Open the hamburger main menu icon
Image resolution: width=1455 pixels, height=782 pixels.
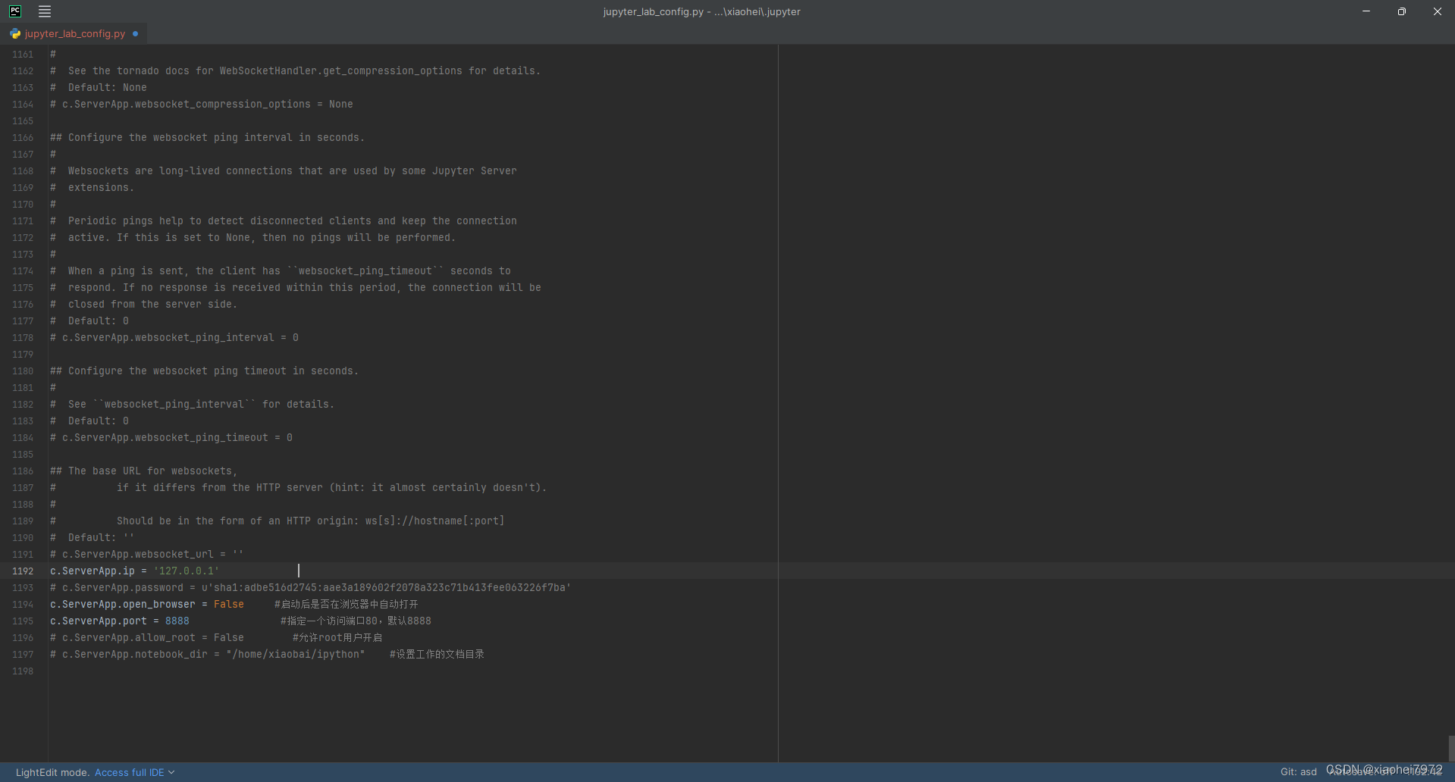tap(44, 11)
